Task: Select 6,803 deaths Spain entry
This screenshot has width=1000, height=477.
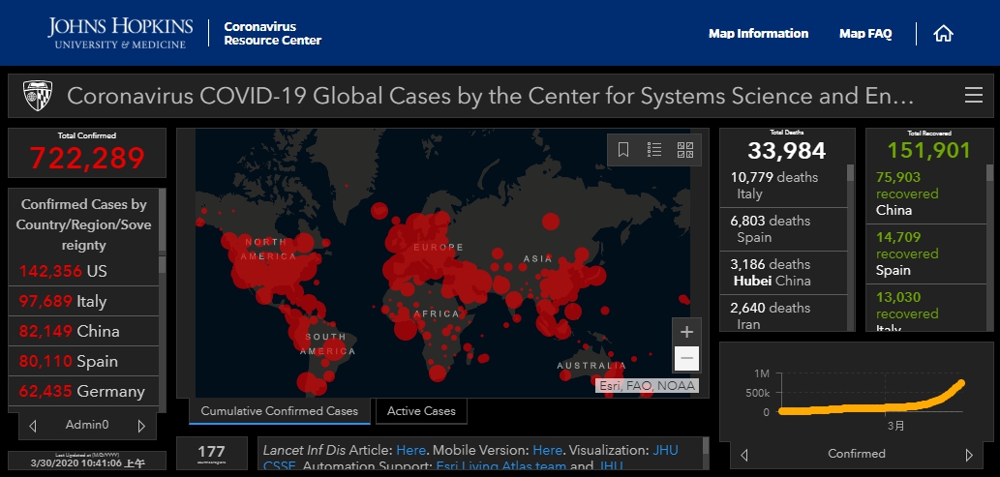Action: point(783,229)
